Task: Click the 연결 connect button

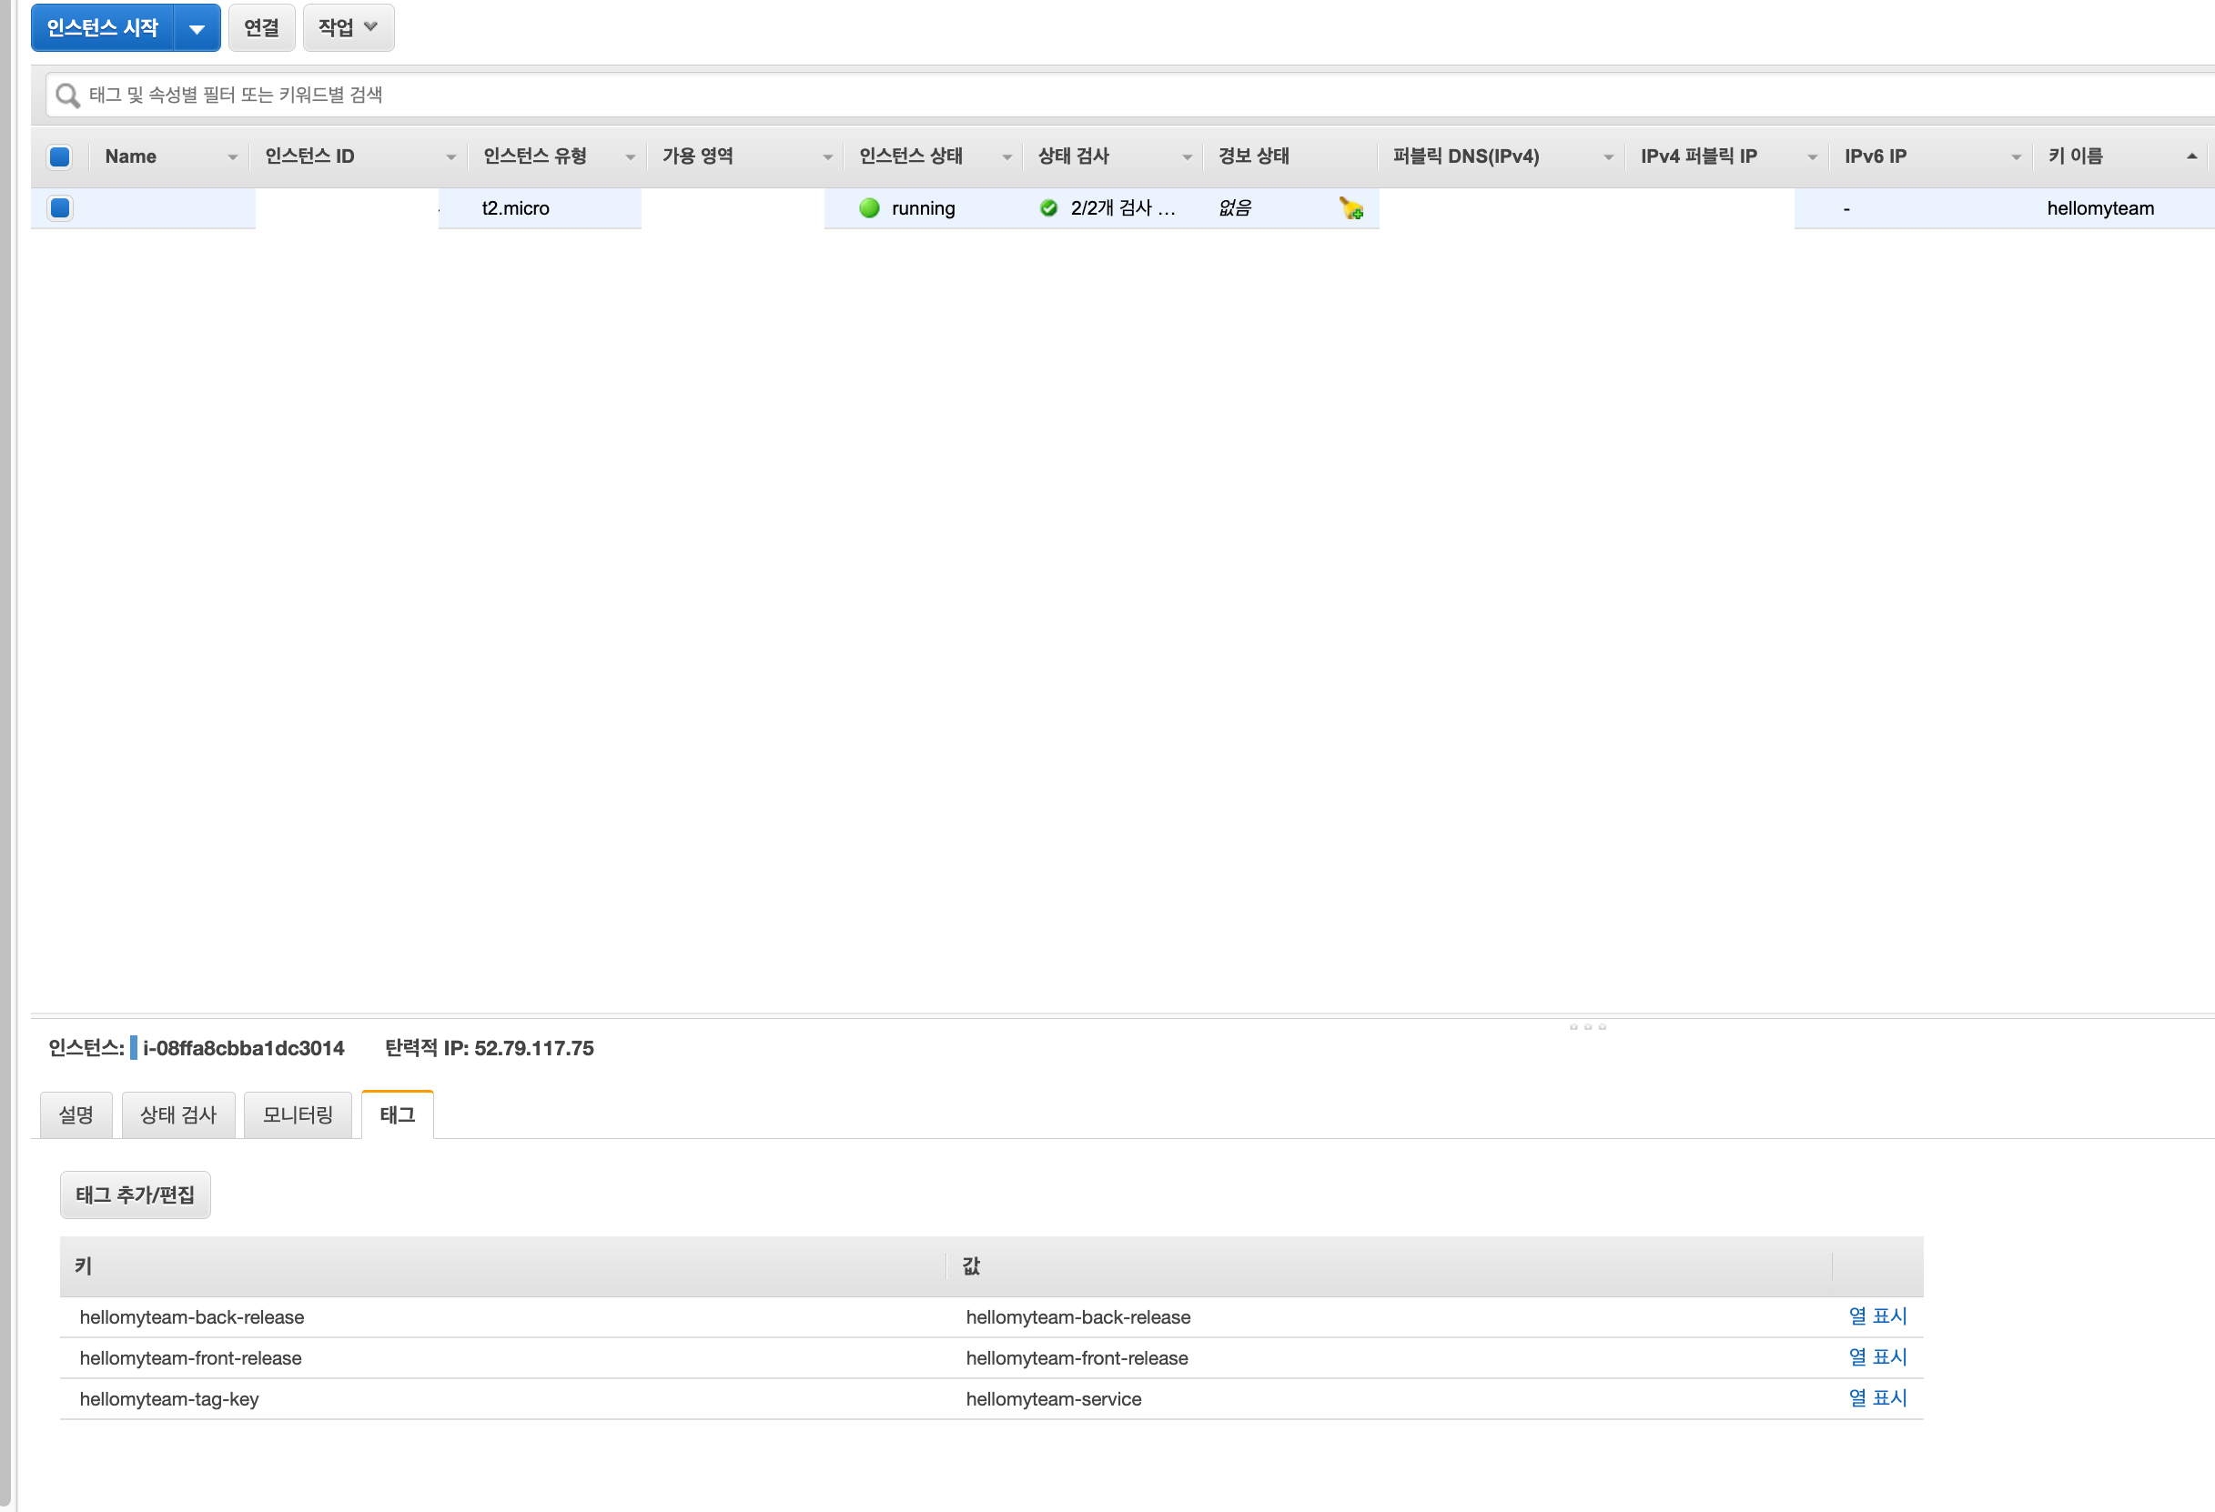Action: [261, 27]
